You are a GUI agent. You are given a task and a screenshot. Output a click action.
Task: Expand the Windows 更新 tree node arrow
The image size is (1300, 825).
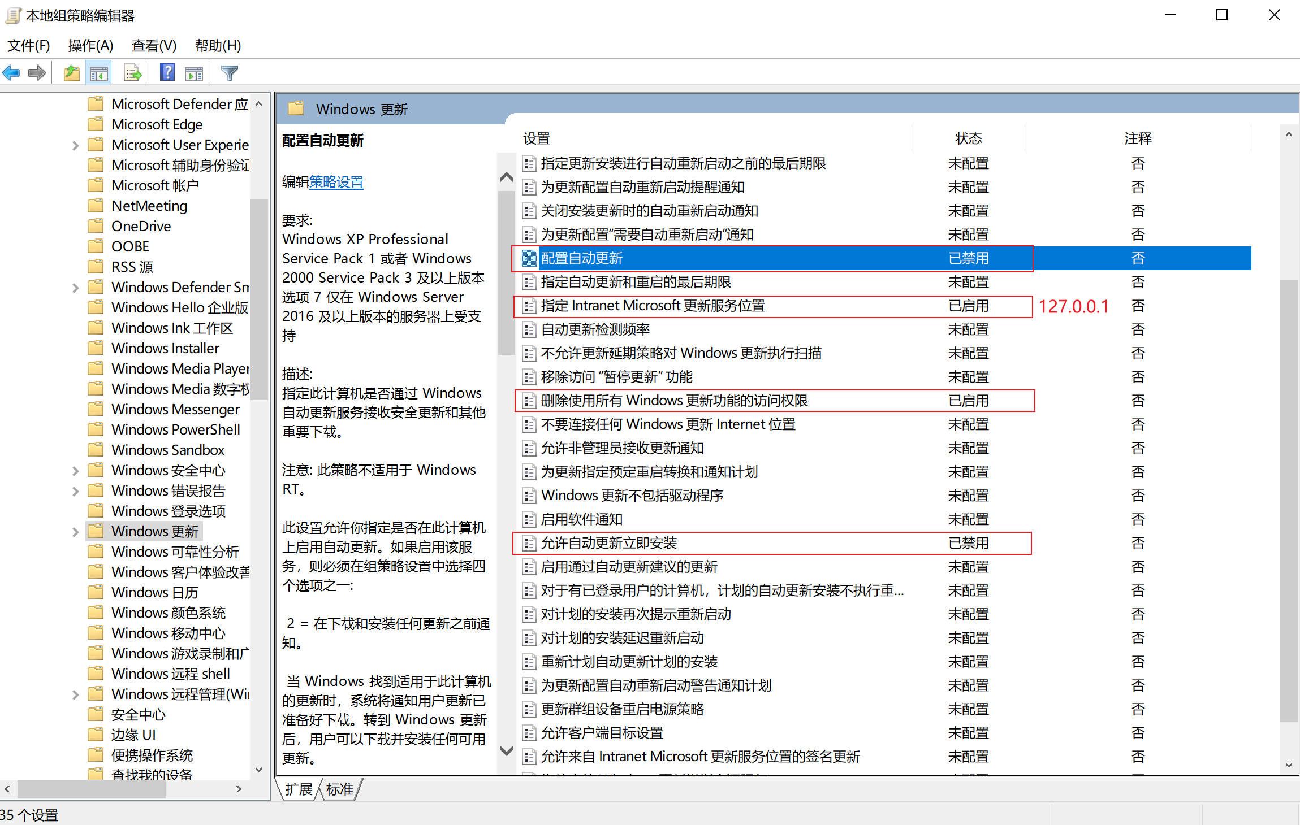75,532
